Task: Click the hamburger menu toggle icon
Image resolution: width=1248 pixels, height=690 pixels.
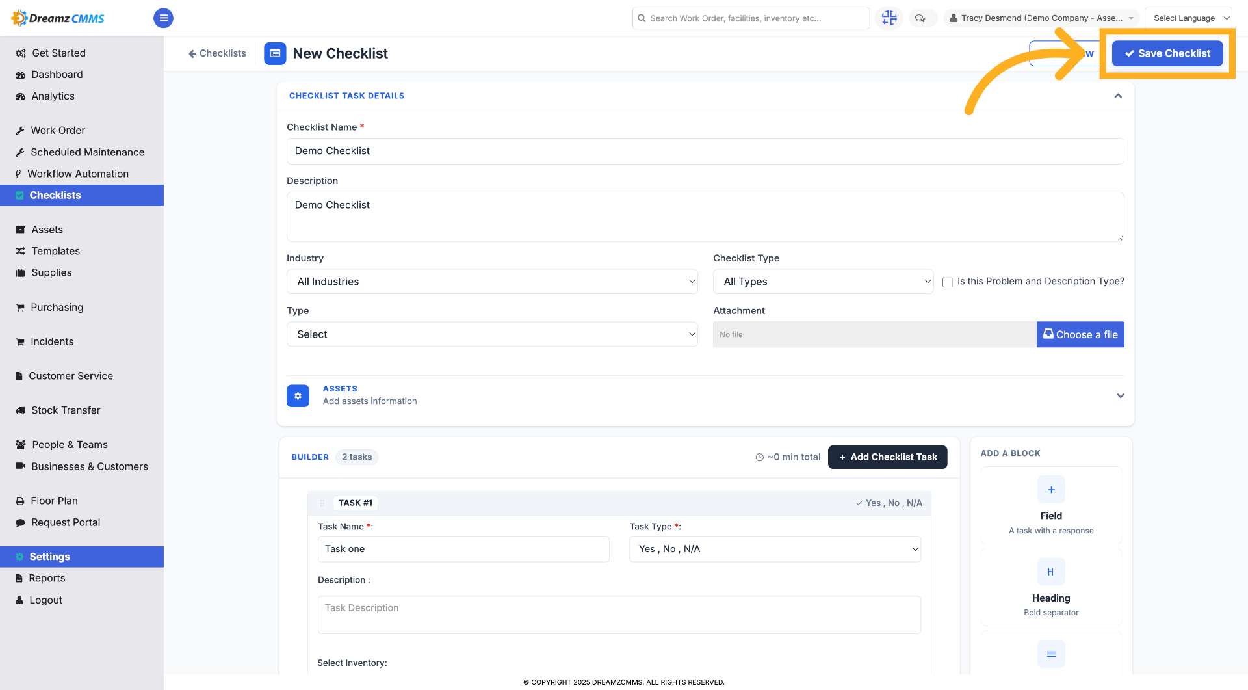Action: click(163, 18)
